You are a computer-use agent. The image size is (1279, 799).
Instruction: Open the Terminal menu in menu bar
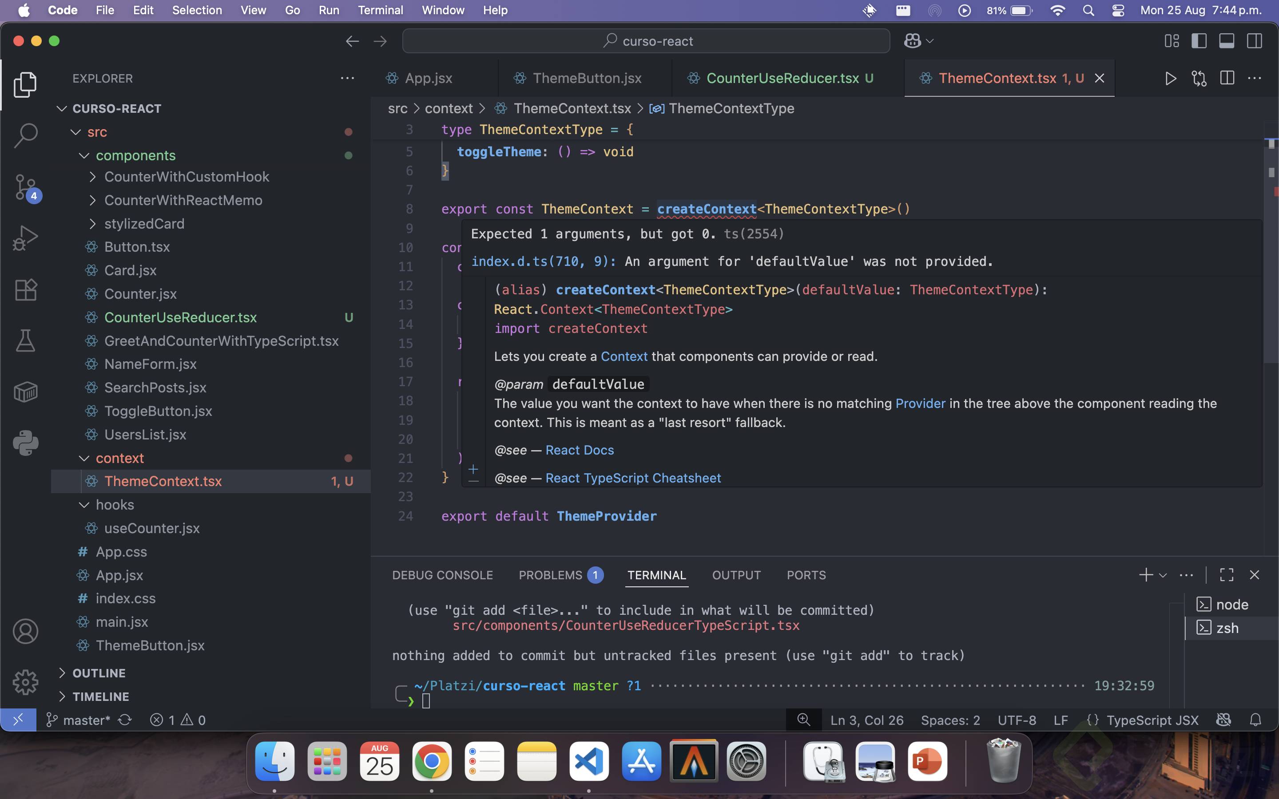380,10
